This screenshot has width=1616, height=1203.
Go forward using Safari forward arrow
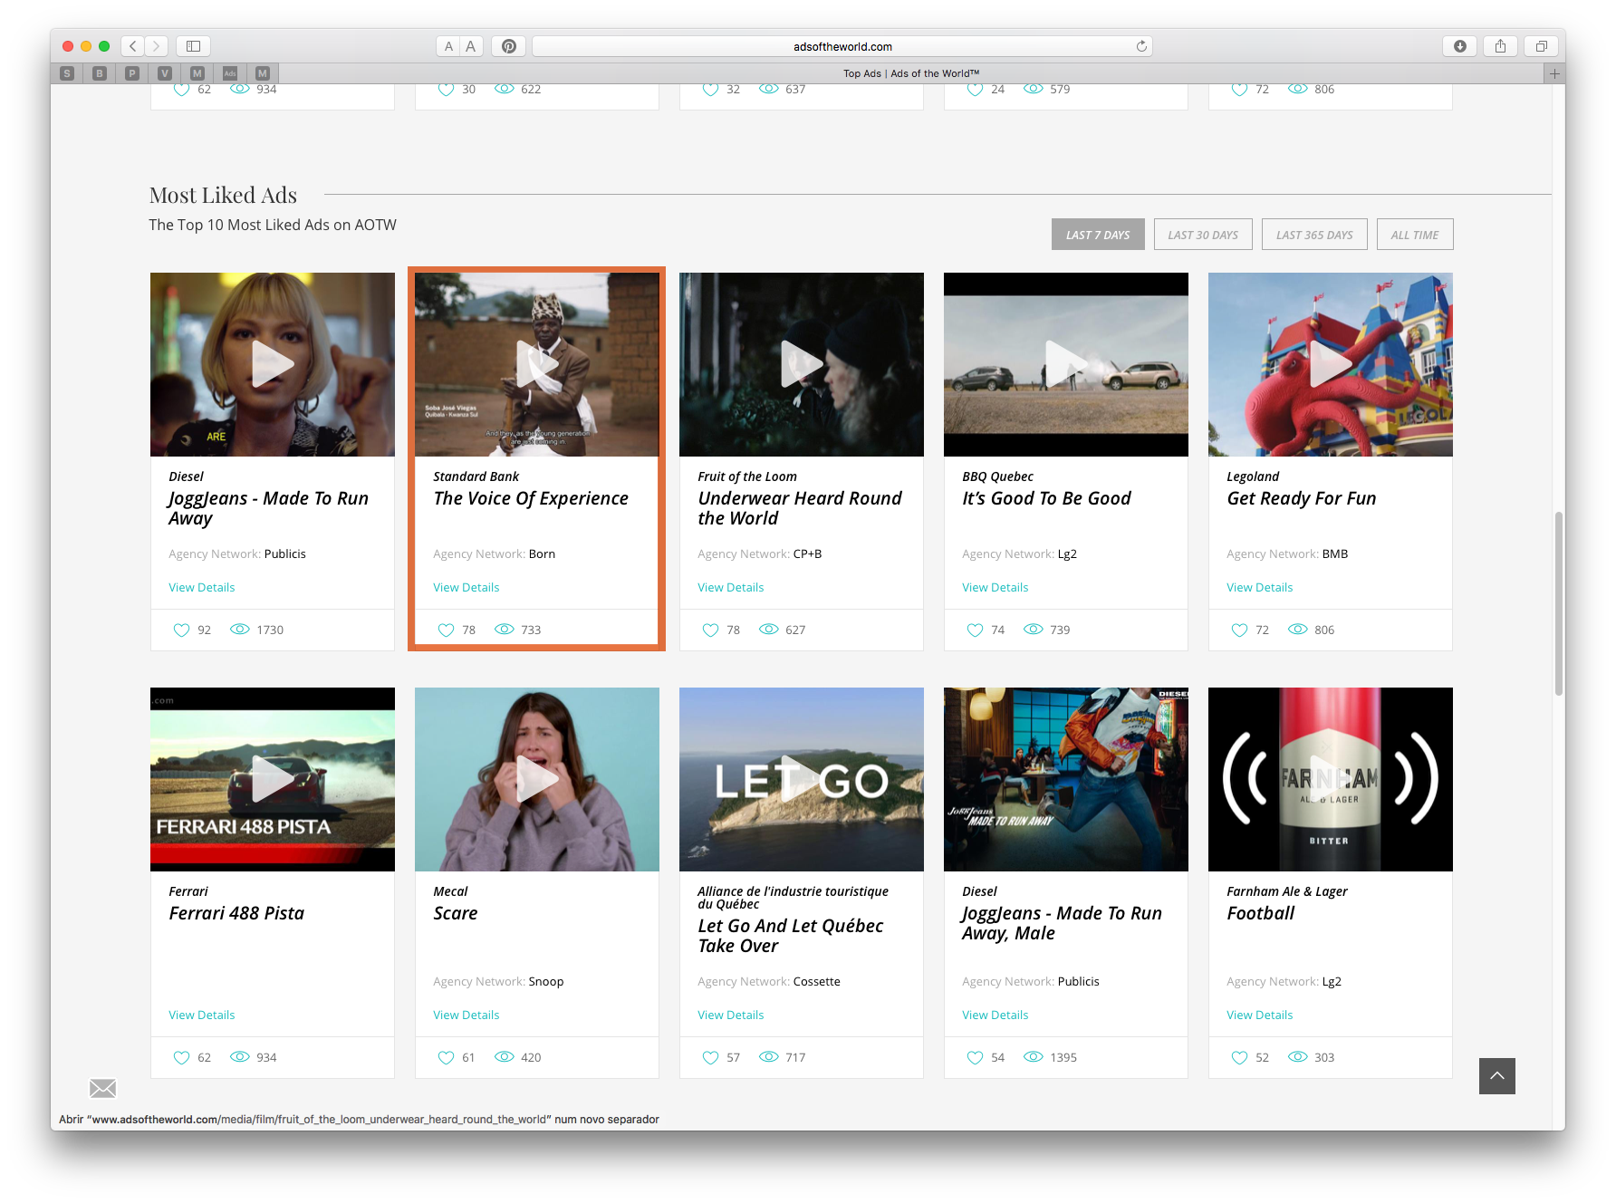(x=157, y=46)
